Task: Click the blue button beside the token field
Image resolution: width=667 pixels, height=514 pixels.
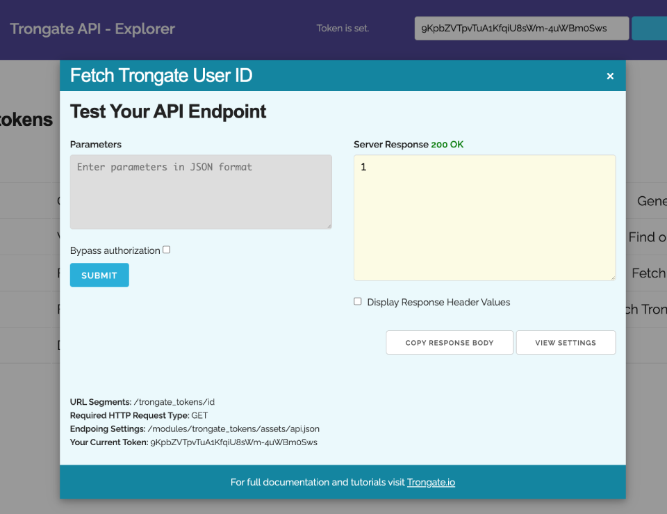Action: tap(649, 29)
